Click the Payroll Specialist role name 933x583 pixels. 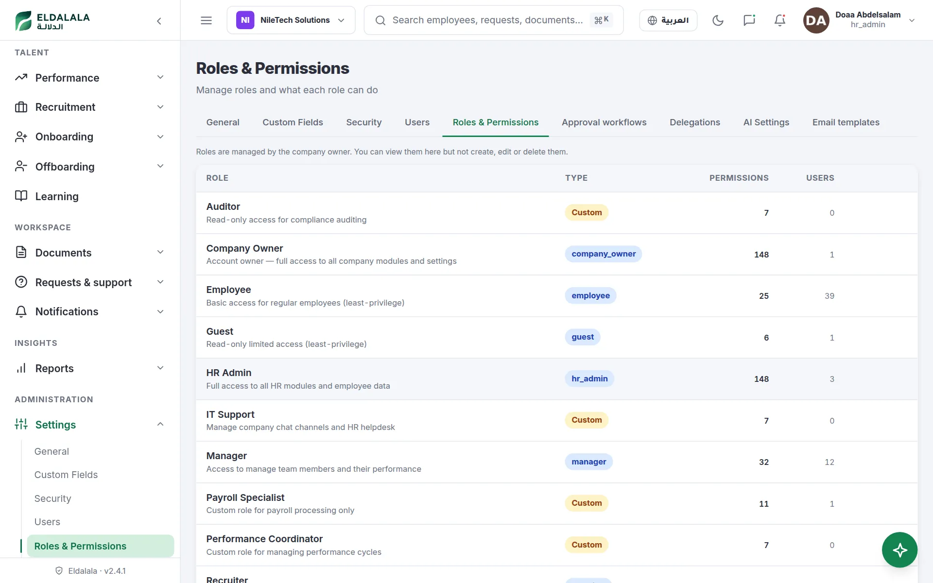pos(245,497)
